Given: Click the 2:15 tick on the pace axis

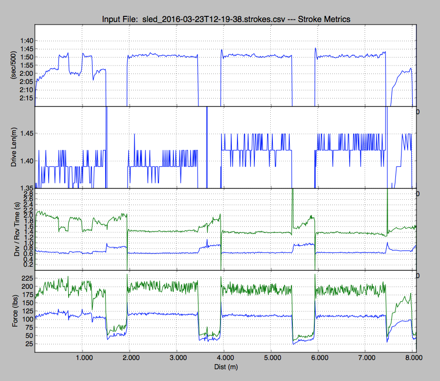Looking at the screenshot, I should click(26, 98).
